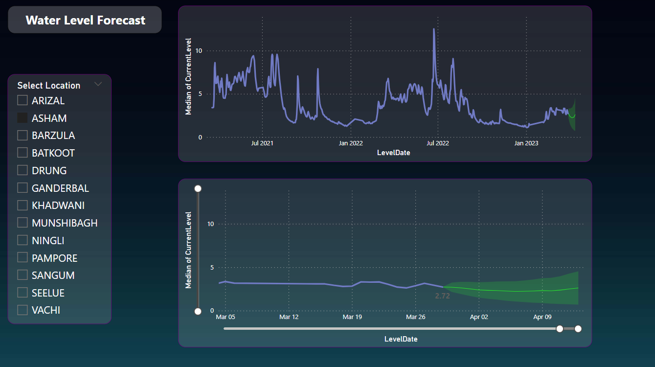Check the SANGUM location box
The width and height of the screenshot is (655, 367).
(23, 275)
